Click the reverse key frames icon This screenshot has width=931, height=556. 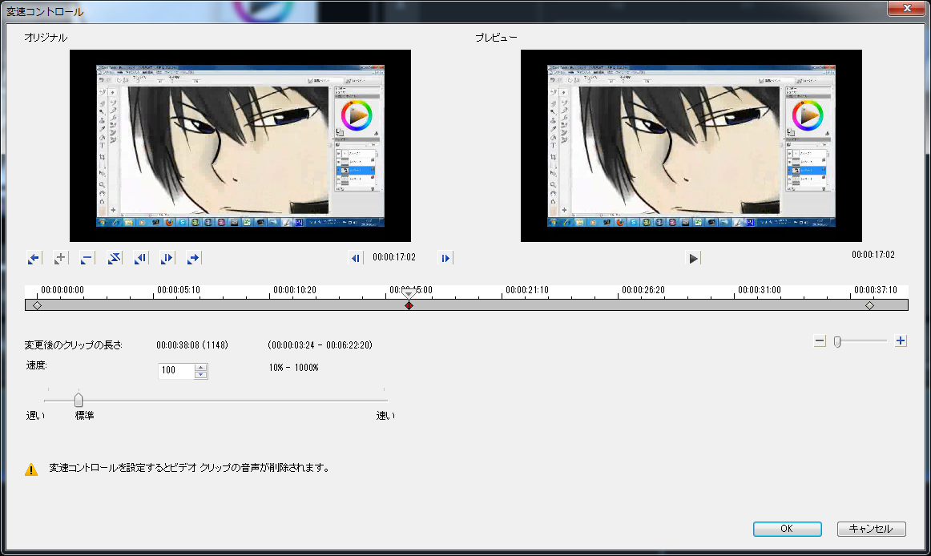pos(114,258)
